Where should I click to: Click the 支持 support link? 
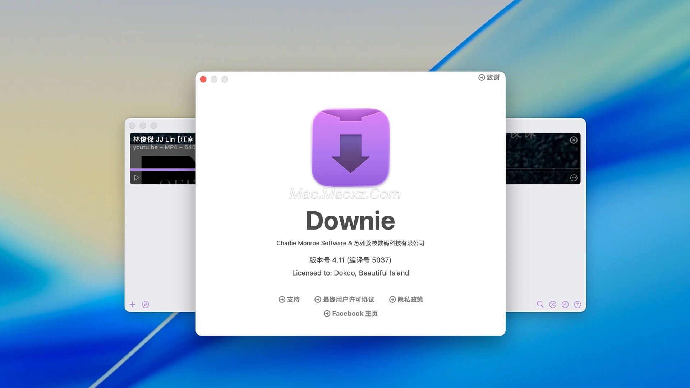[x=289, y=300]
